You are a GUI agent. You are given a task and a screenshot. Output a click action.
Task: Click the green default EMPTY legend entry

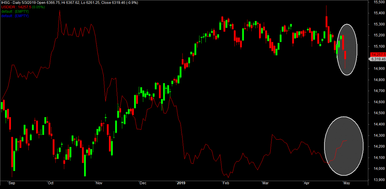pyautogui.click(x=15, y=12)
